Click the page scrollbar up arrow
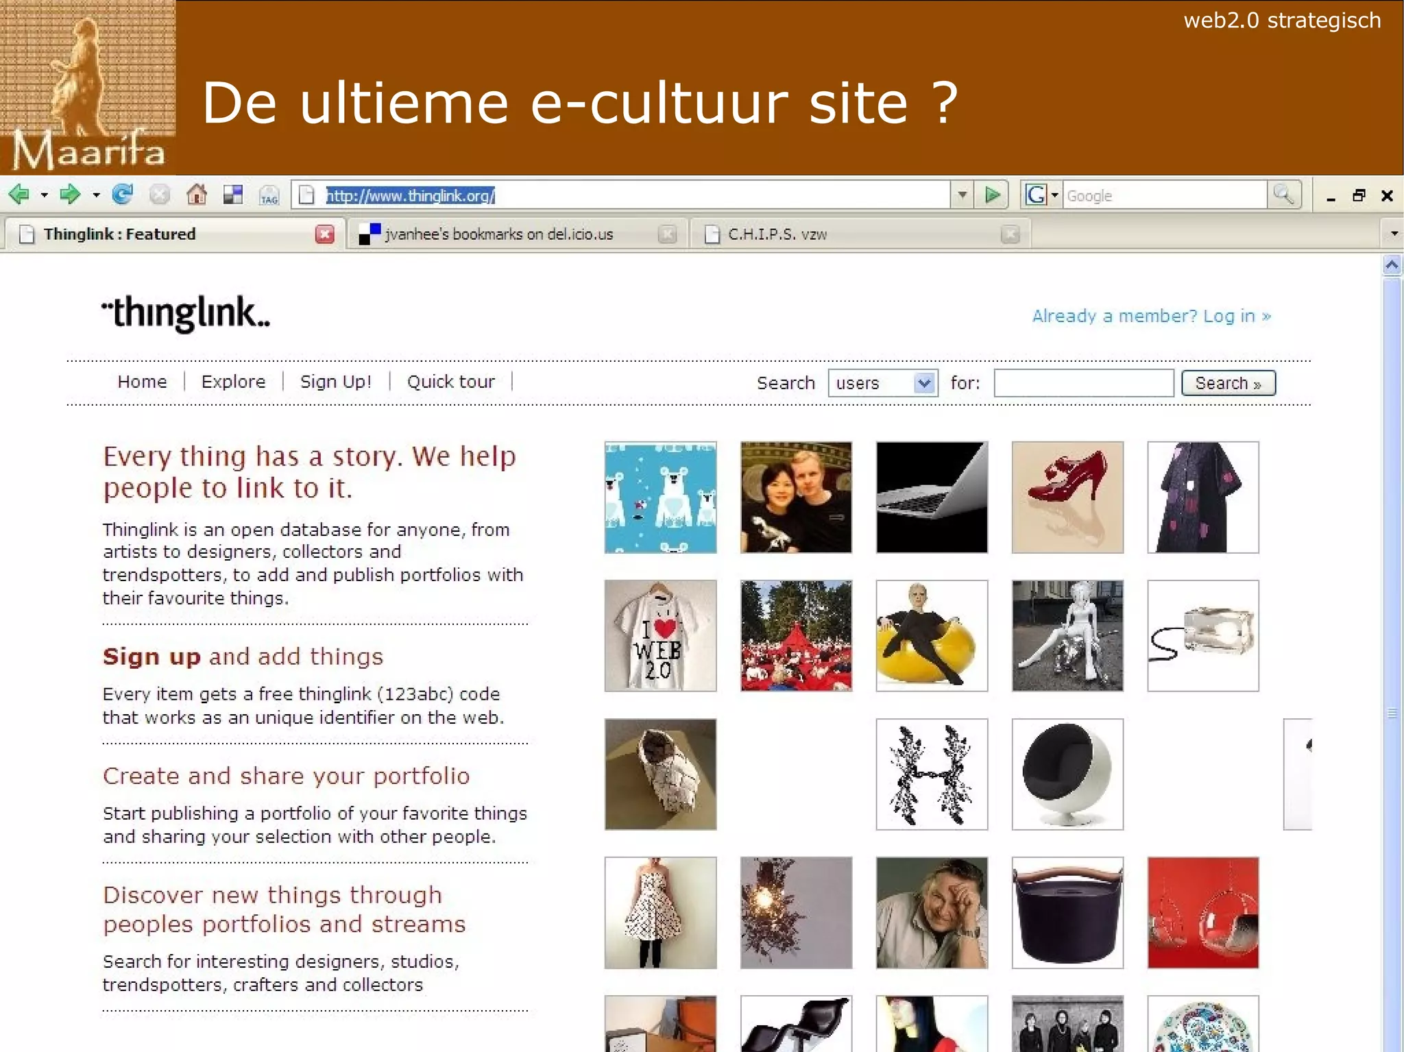1404x1052 pixels. coord(1392,265)
